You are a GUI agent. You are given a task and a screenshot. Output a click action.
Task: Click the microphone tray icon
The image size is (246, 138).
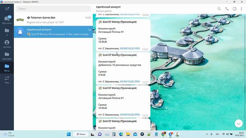[211, 134]
